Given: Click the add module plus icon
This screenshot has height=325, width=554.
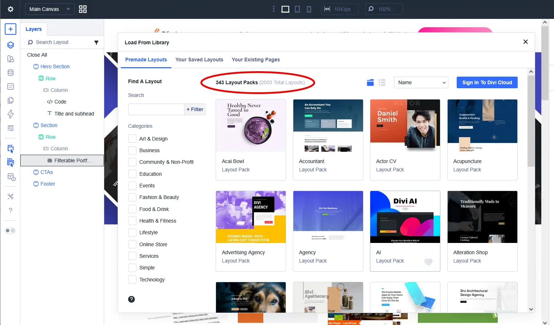Looking at the screenshot, I should coord(11,29).
